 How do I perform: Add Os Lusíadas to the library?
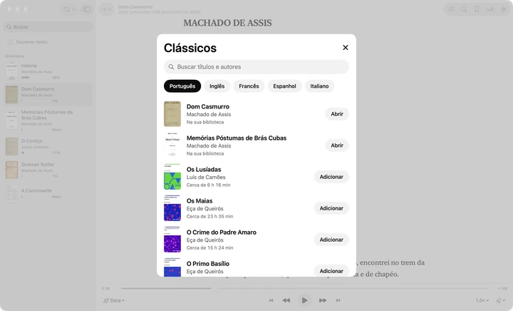coord(331,177)
